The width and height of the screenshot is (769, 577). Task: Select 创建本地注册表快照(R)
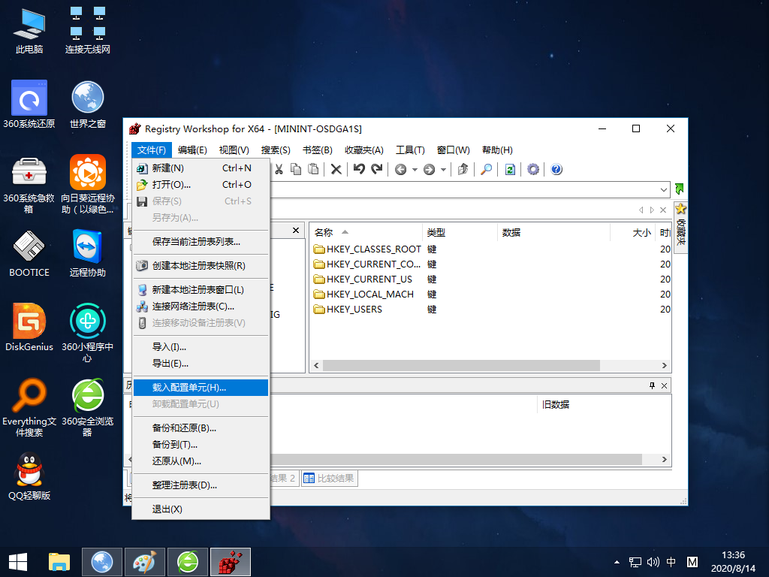point(201,265)
